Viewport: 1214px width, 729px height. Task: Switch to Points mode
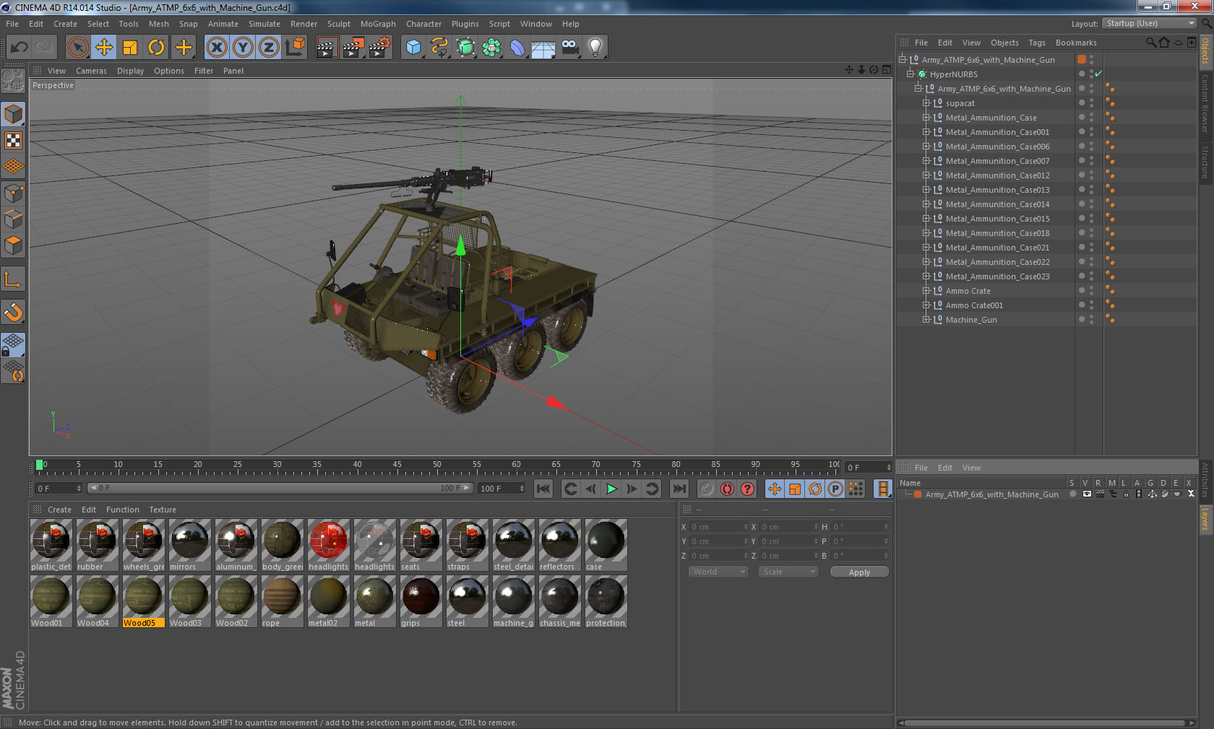click(13, 193)
